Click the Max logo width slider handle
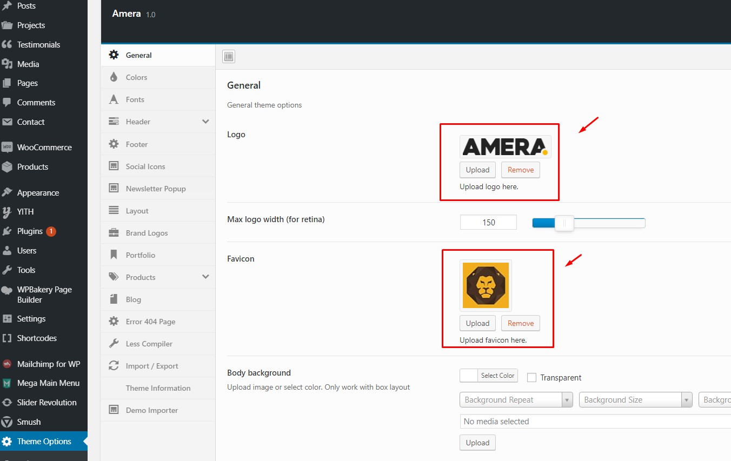731x461 pixels. [x=564, y=223]
